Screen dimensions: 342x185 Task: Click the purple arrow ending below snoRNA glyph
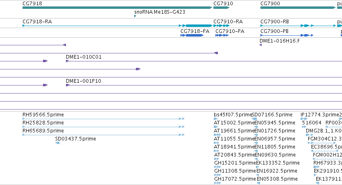point(138,69)
